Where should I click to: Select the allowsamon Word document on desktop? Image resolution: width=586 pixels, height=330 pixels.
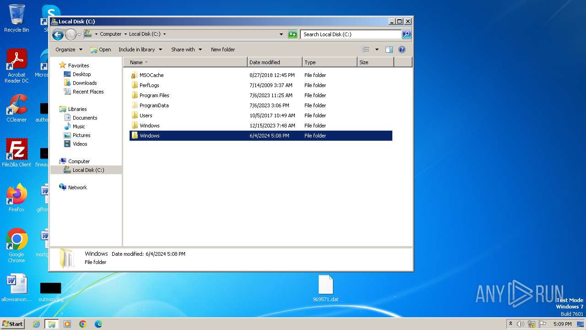[x=16, y=288]
